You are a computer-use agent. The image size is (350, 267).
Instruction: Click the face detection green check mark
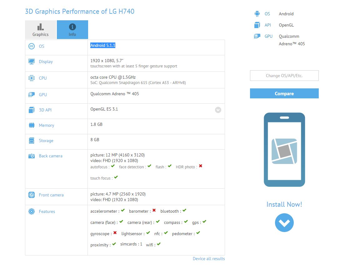pyautogui.click(x=149, y=166)
